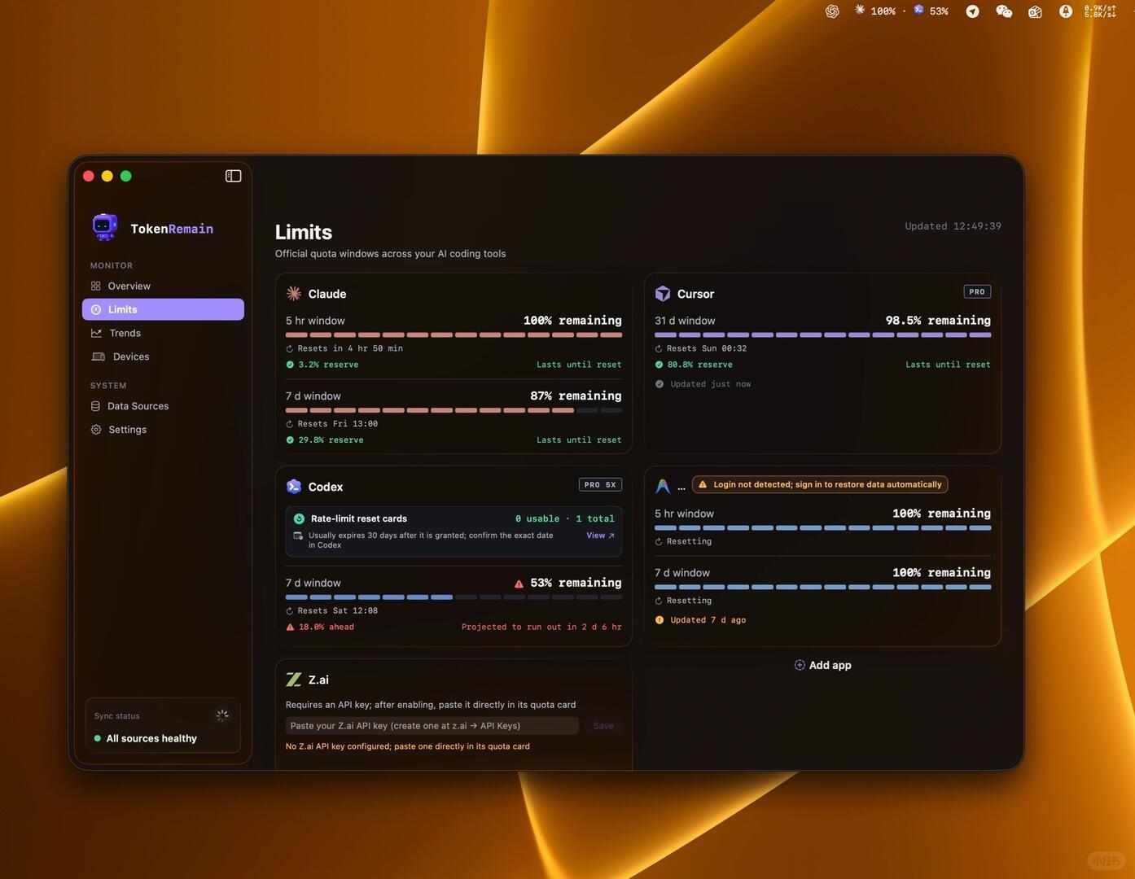The width and height of the screenshot is (1135, 879).
Task: Select Limits in the sidebar
Action: point(163,309)
